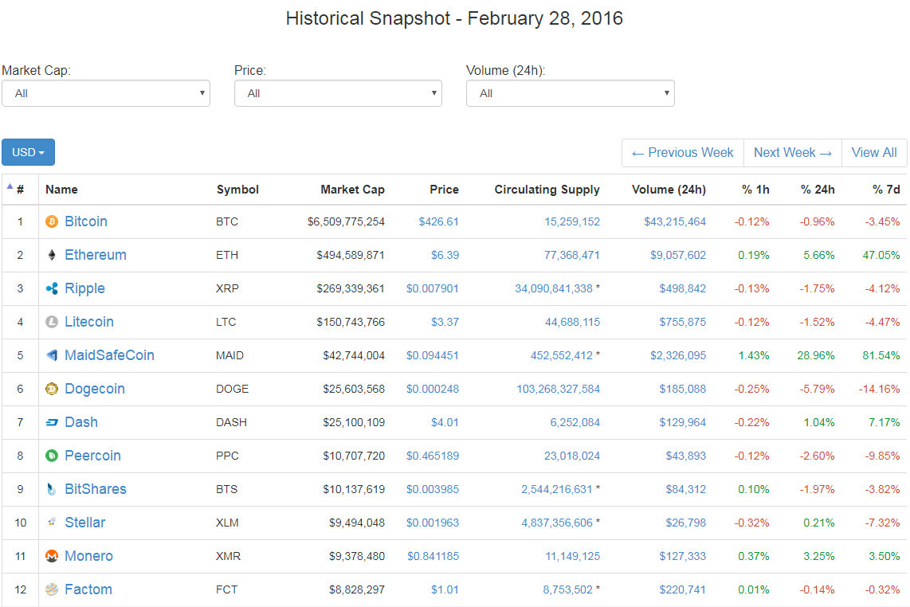Open the Dash name link
This screenshot has height=607, width=910.
point(81,422)
